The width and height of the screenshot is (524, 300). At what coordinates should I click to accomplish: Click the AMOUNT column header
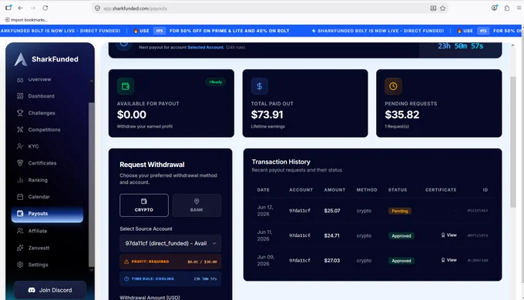[x=334, y=190]
